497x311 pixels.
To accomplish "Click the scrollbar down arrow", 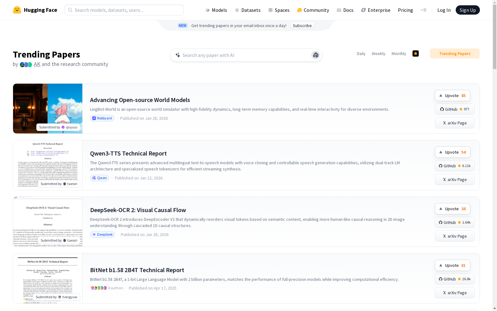I will coord(495,309).
